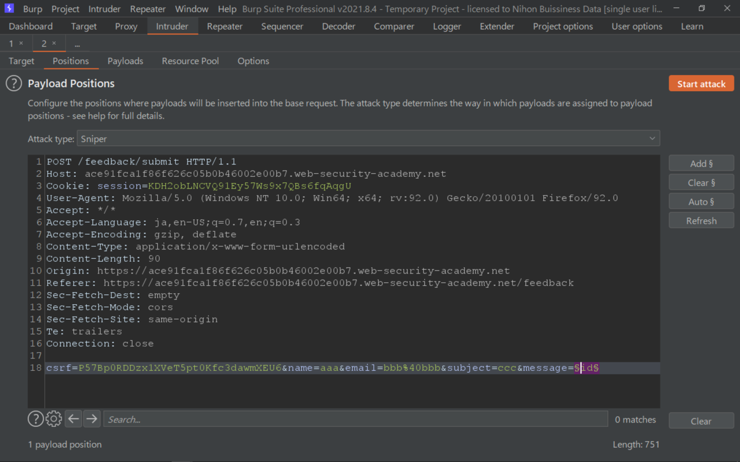Screen dimensions: 740x462
Task: Open the User options tab
Action: click(637, 26)
